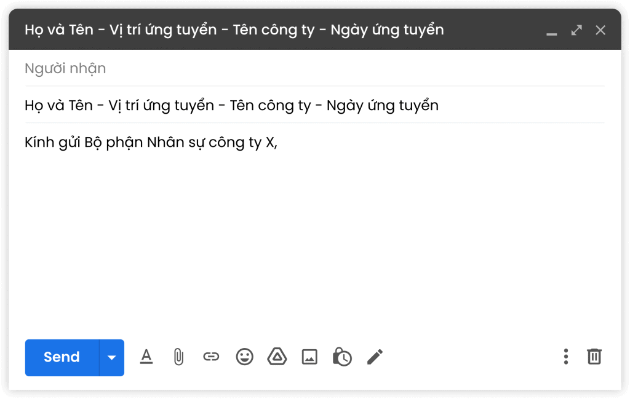Click the Người nhận recipient field
Image resolution: width=630 pixels, height=399 pixels.
(314, 69)
